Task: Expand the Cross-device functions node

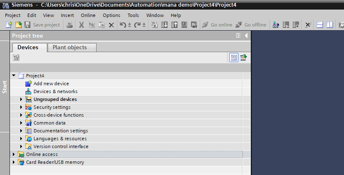Action: tap(21, 115)
